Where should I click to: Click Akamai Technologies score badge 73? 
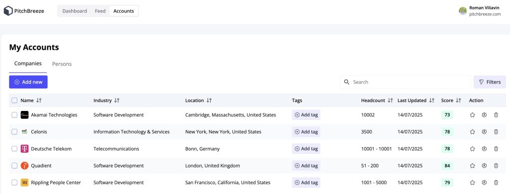click(447, 115)
